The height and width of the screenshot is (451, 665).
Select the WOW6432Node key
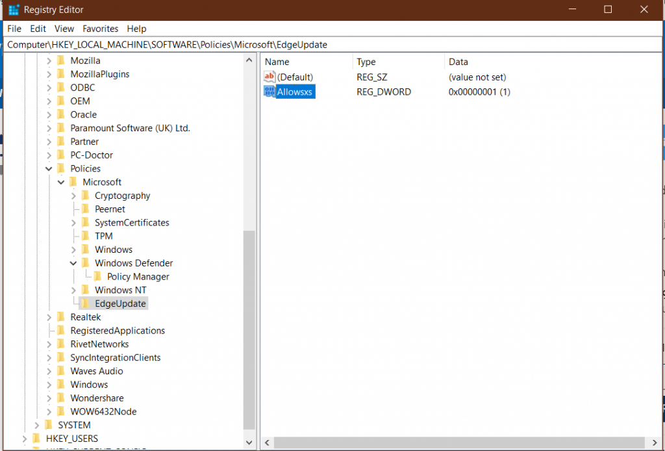103,411
